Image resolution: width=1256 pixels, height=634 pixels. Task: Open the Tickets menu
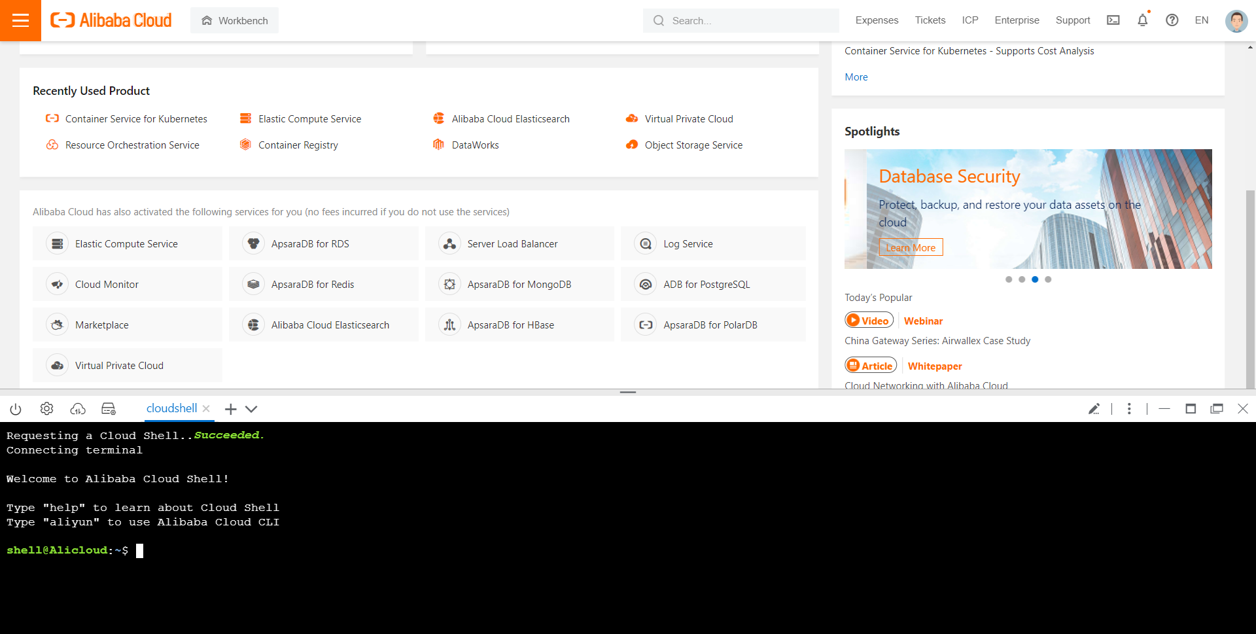click(930, 20)
